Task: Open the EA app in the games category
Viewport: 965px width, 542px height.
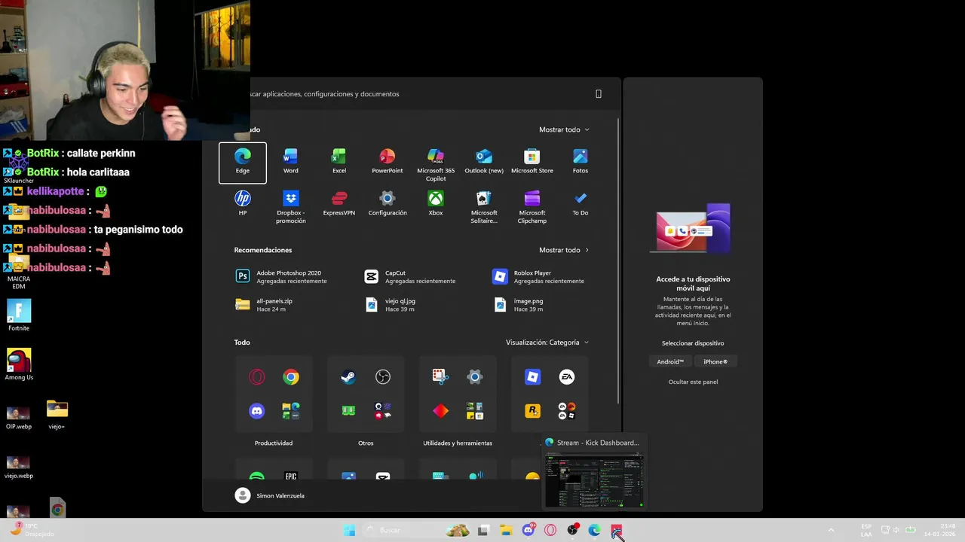Action: [567, 377]
